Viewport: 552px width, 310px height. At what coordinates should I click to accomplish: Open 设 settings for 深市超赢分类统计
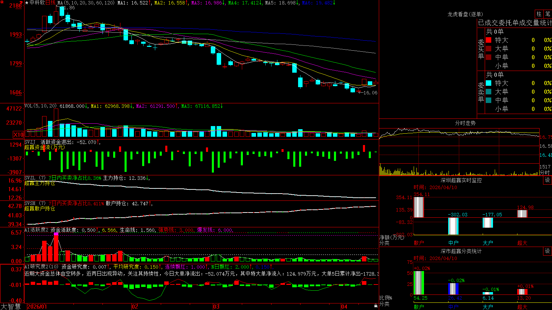click(x=548, y=251)
